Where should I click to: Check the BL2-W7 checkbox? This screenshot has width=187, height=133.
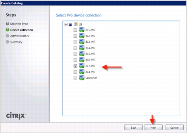pyautogui.click(x=75, y=36)
